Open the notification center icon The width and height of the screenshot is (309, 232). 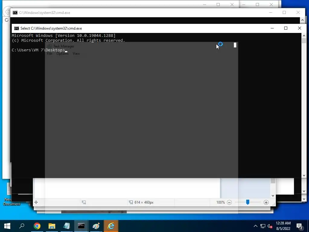[x=300, y=226]
